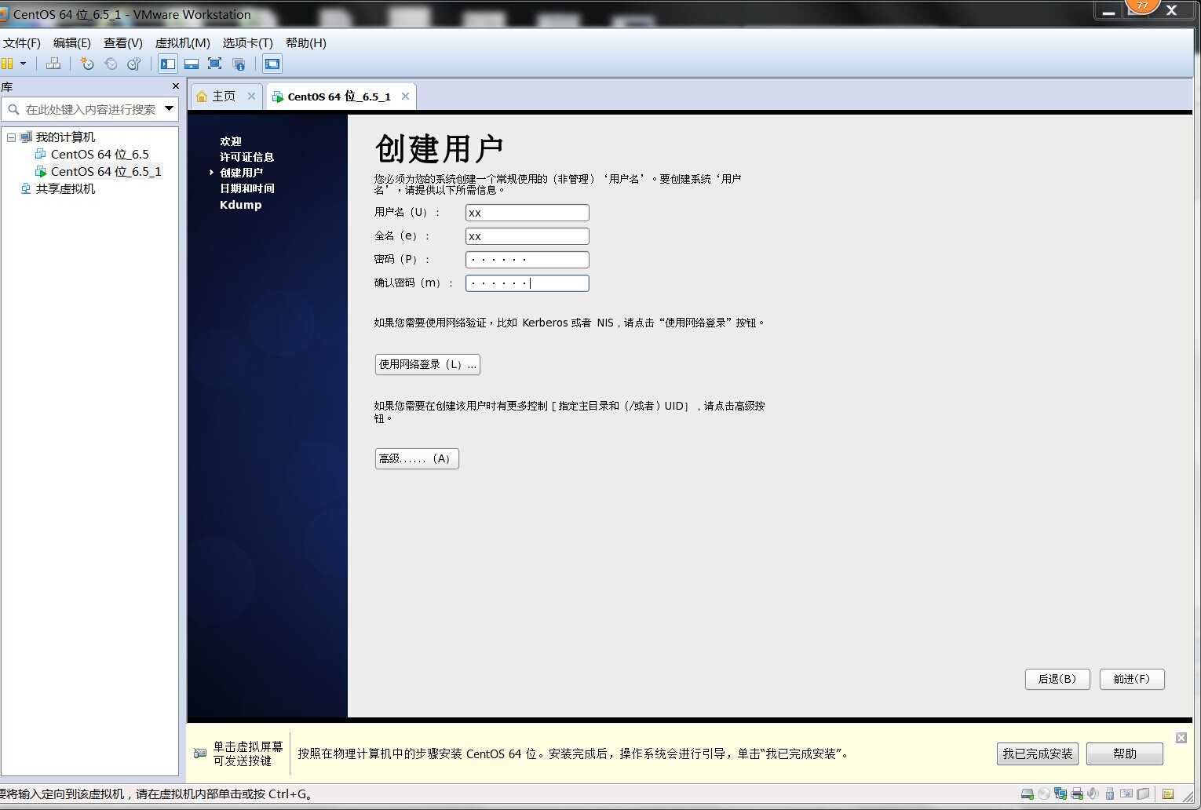
Task: Open the 编辑(E) menu
Action: pos(71,43)
